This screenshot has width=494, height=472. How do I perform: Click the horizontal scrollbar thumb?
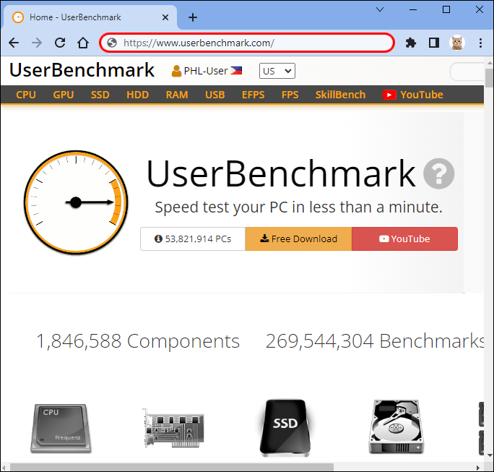coord(172,467)
